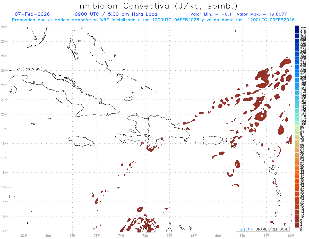309x239 pixels.
Task: Click the date '07-Feb-2026'
Action: (32, 14)
